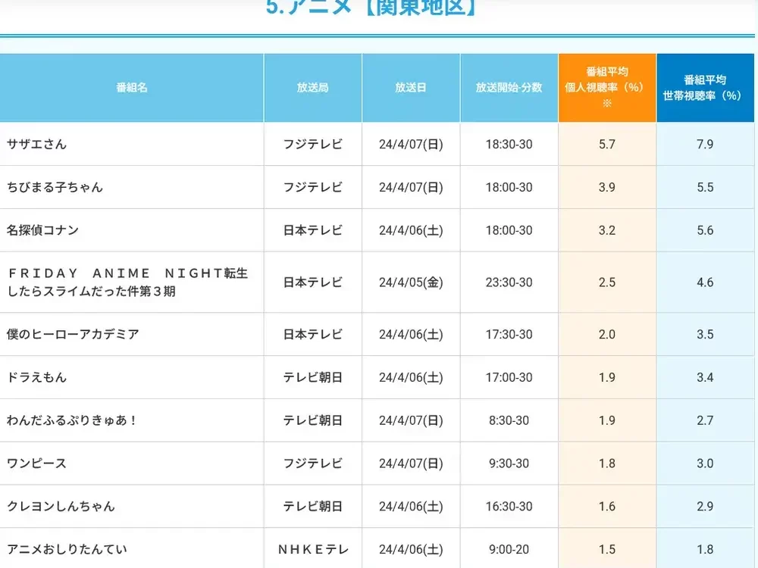Click the 5.7 rating for サザエさん
This screenshot has height=568, width=758.
pos(606,144)
